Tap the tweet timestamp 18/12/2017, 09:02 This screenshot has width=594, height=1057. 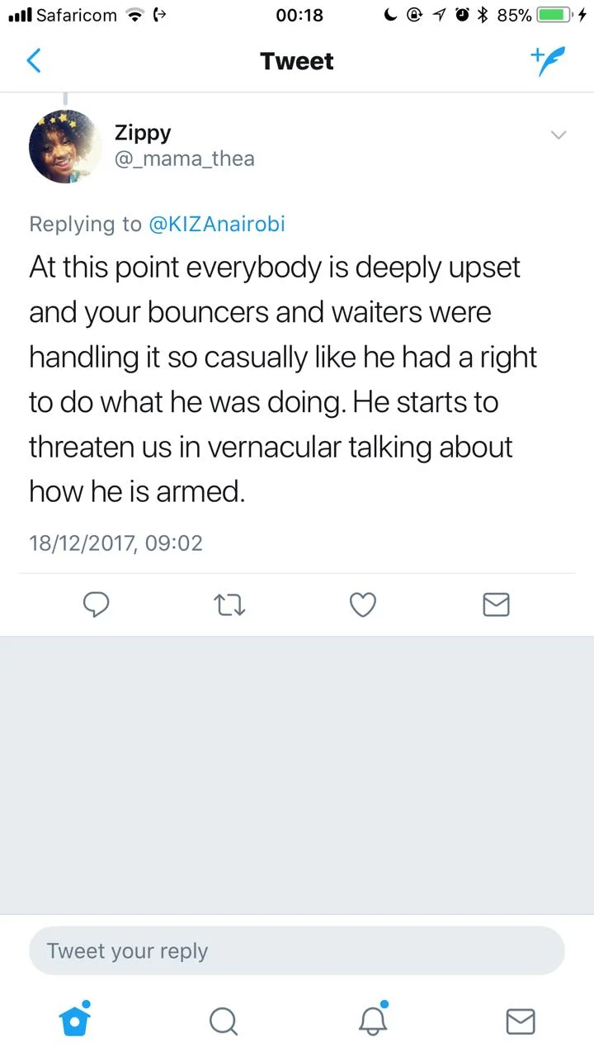(x=115, y=543)
